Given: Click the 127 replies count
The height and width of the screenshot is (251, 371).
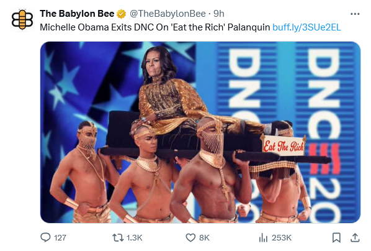Looking at the screenshot, I should [x=60, y=238].
